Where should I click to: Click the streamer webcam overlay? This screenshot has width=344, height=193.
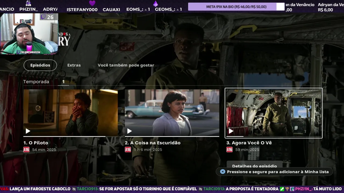click(29, 34)
